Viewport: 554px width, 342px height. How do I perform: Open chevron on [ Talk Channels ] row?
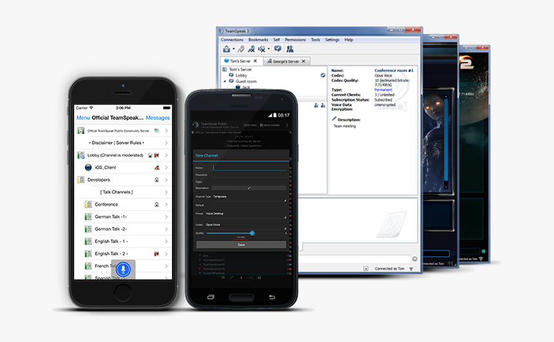coord(166,192)
